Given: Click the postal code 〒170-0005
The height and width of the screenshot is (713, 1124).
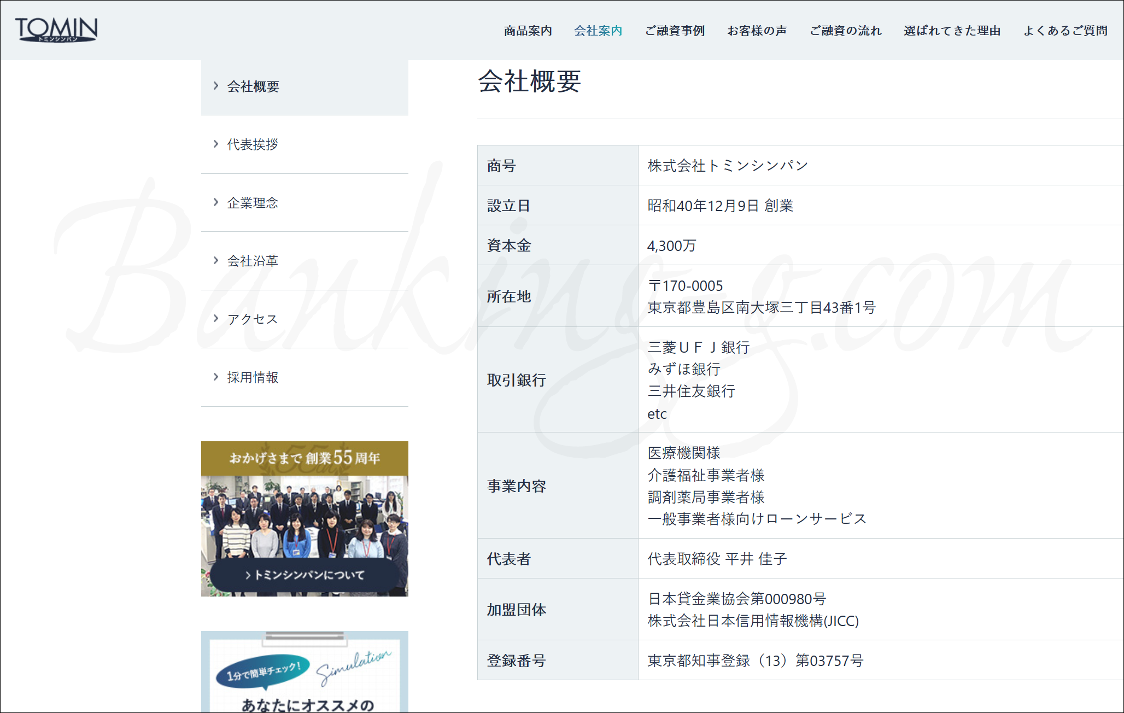Looking at the screenshot, I should [x=685, y=285].
